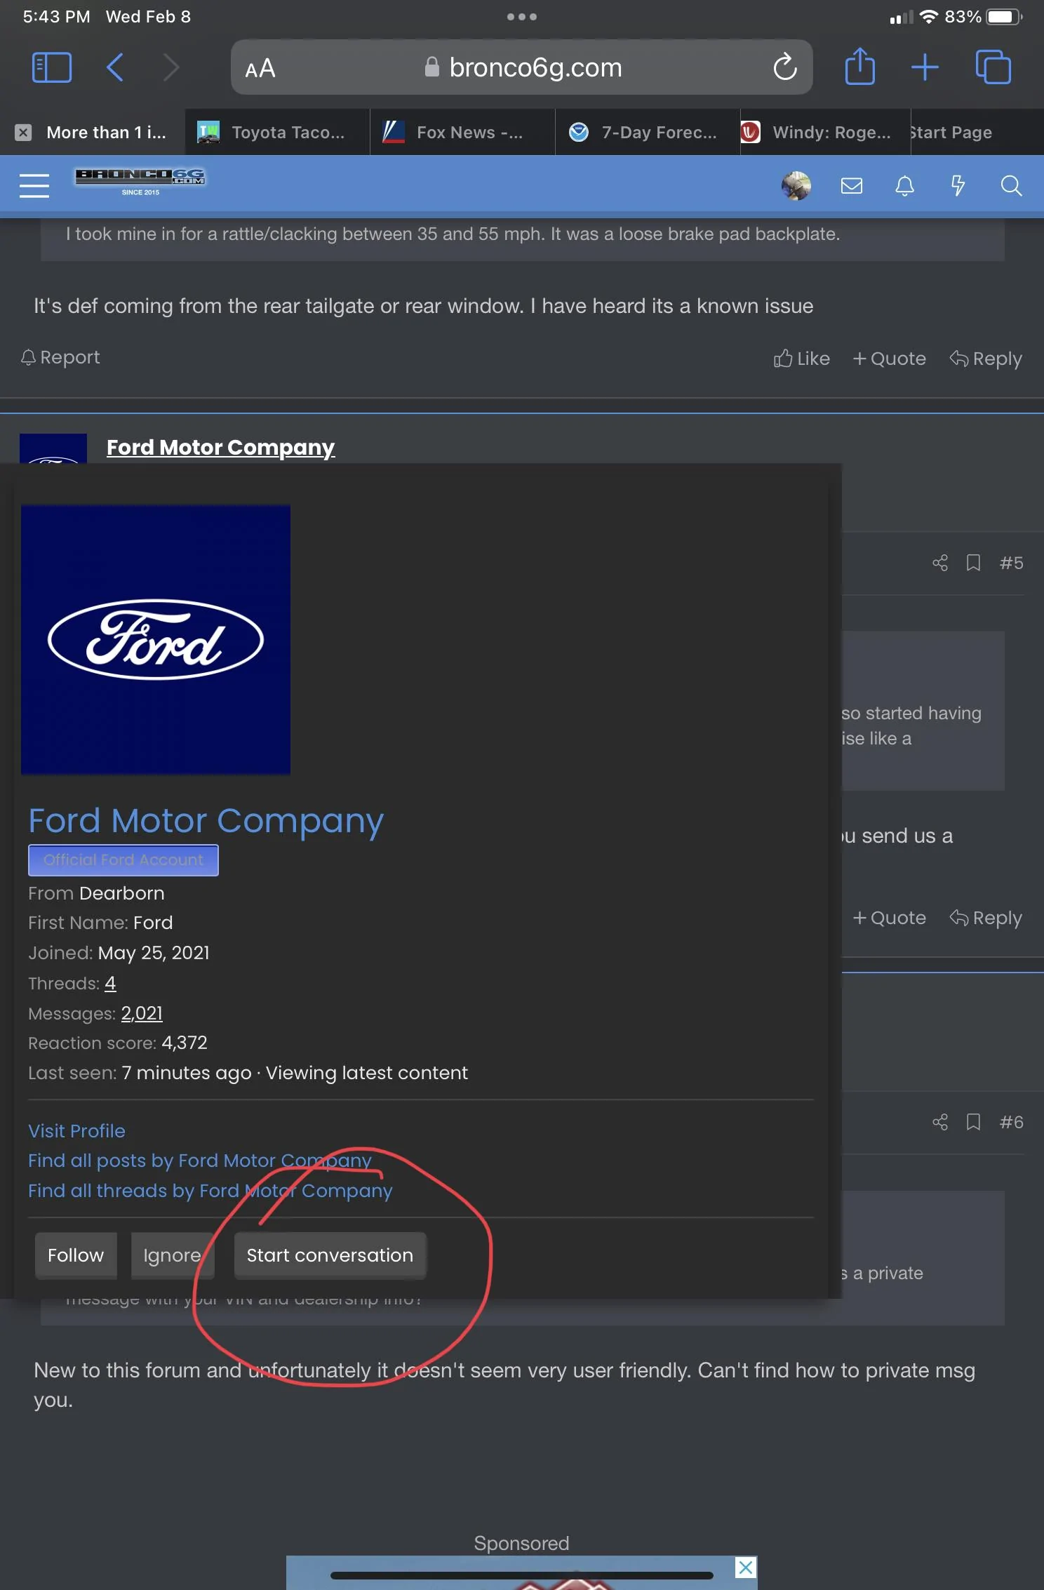Click 'Joined: May 25, 2021' text
This screenshot has height=1590, width=1044.
point(119,953)
